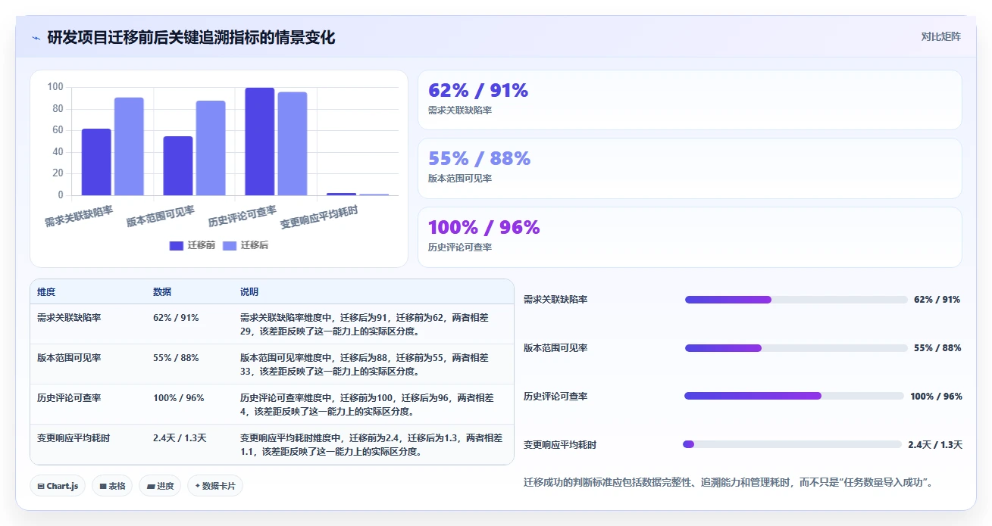
Task: Click the dark 迁移前 legend color box
Action: [176, 245]
